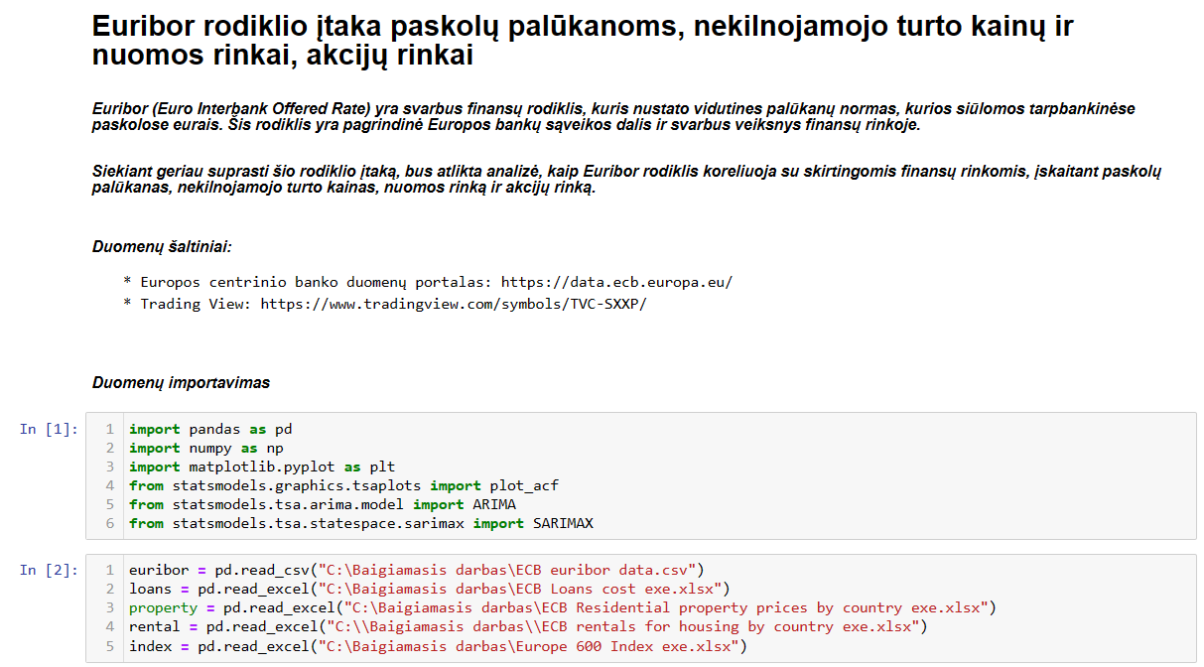Click the loans = pd.read_excel line
The width and height of the screenshot is (1204, 667).
(429, 589)
